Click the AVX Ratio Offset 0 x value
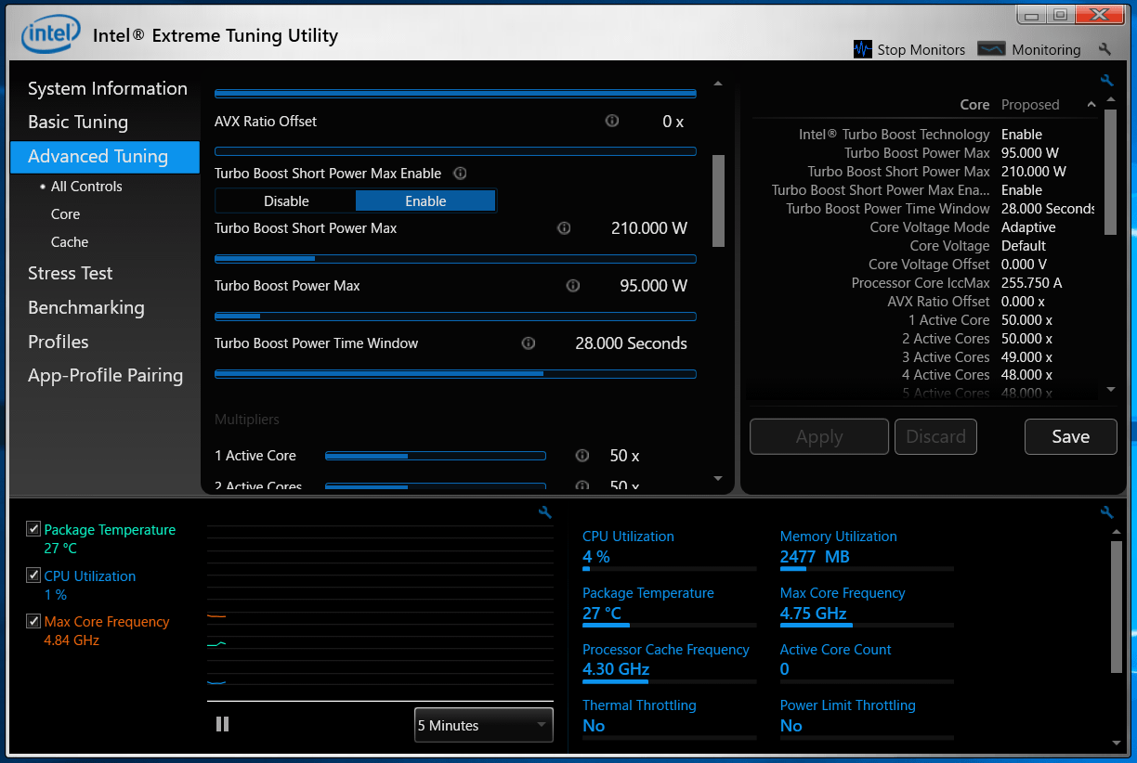This screenshot has height=763, width=1137. (673, 121)
